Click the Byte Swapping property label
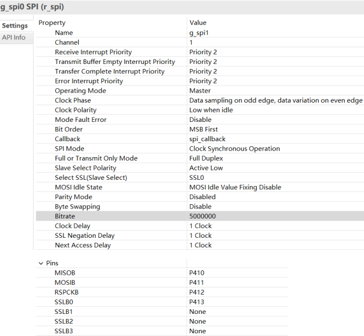 (77, 207)
